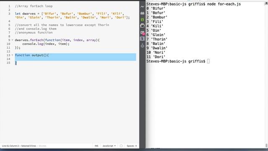Collapse the forEach block at line 9
Viewport: 268px width, 151px height.
12,40
